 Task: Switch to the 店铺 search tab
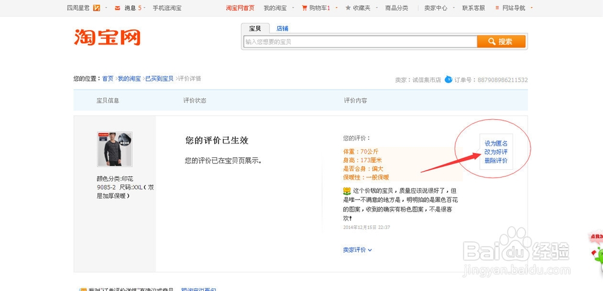coord(282,28)
